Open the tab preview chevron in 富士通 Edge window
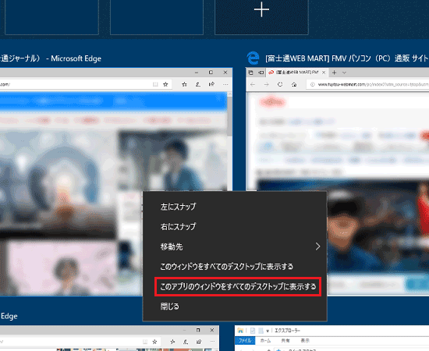The width and height of the screenshot is (429, 351). (344, 73)
